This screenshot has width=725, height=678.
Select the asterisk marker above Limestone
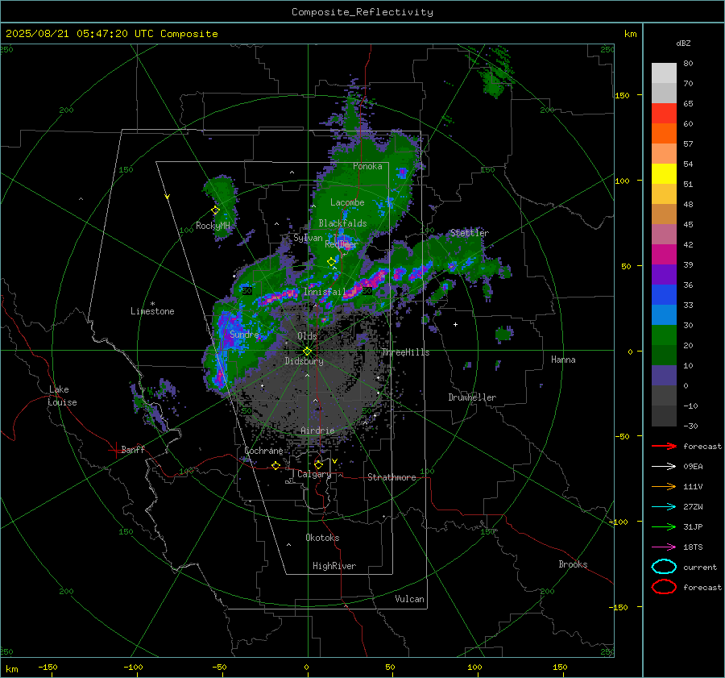tap(152, 304)
